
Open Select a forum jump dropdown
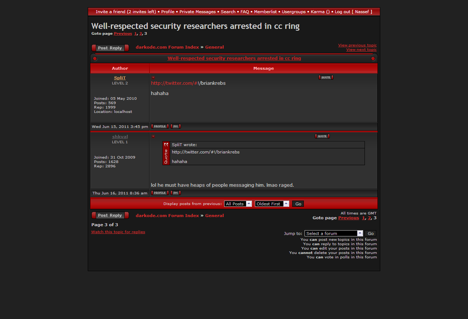(x=333, y=233)
